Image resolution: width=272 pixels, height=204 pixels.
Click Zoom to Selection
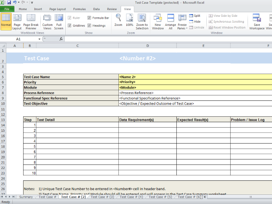(x=142, y=21)
